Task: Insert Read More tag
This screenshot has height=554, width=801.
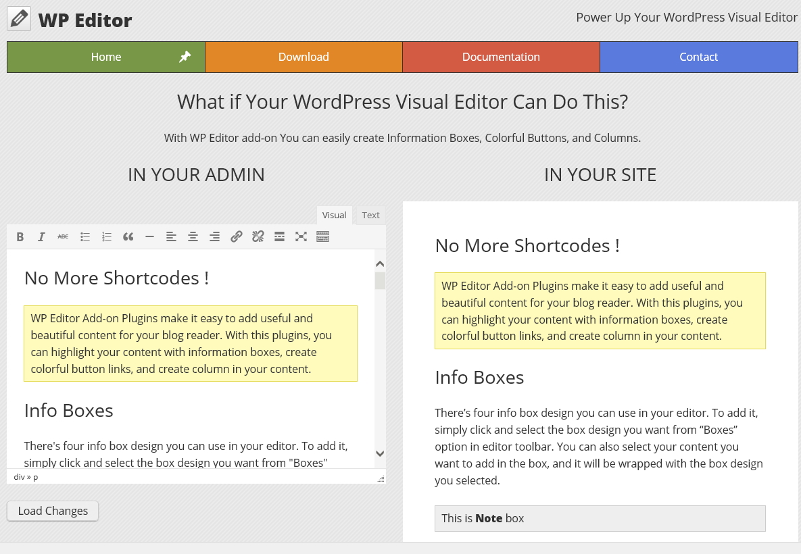Action: pyautogui.click(x=279, y=237)
